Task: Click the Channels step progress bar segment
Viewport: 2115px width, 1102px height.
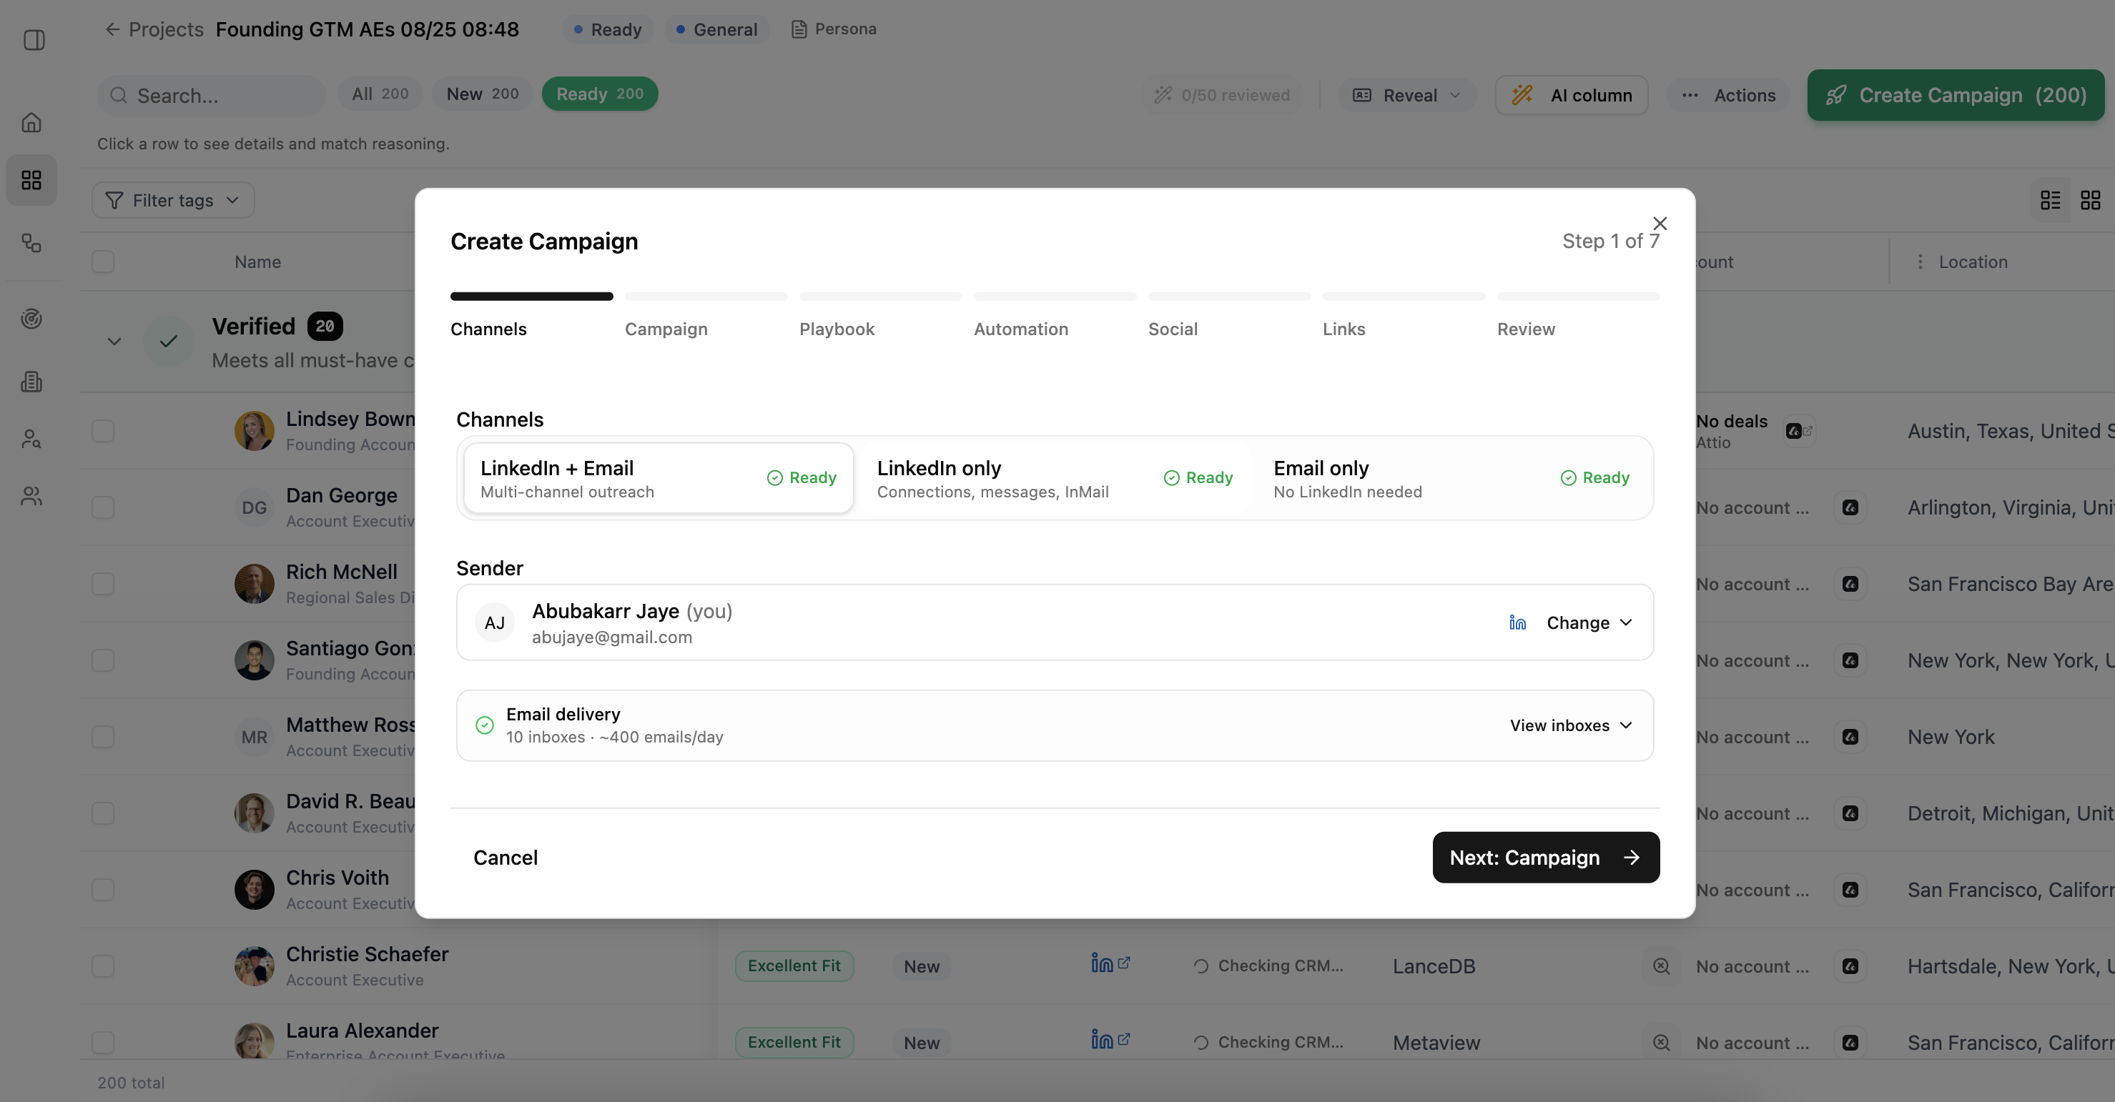Action: 531,296
